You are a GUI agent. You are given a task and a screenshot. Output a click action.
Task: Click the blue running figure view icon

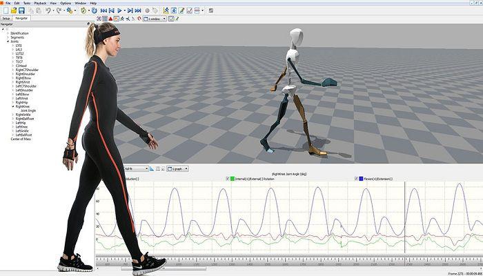coord(174,10)
